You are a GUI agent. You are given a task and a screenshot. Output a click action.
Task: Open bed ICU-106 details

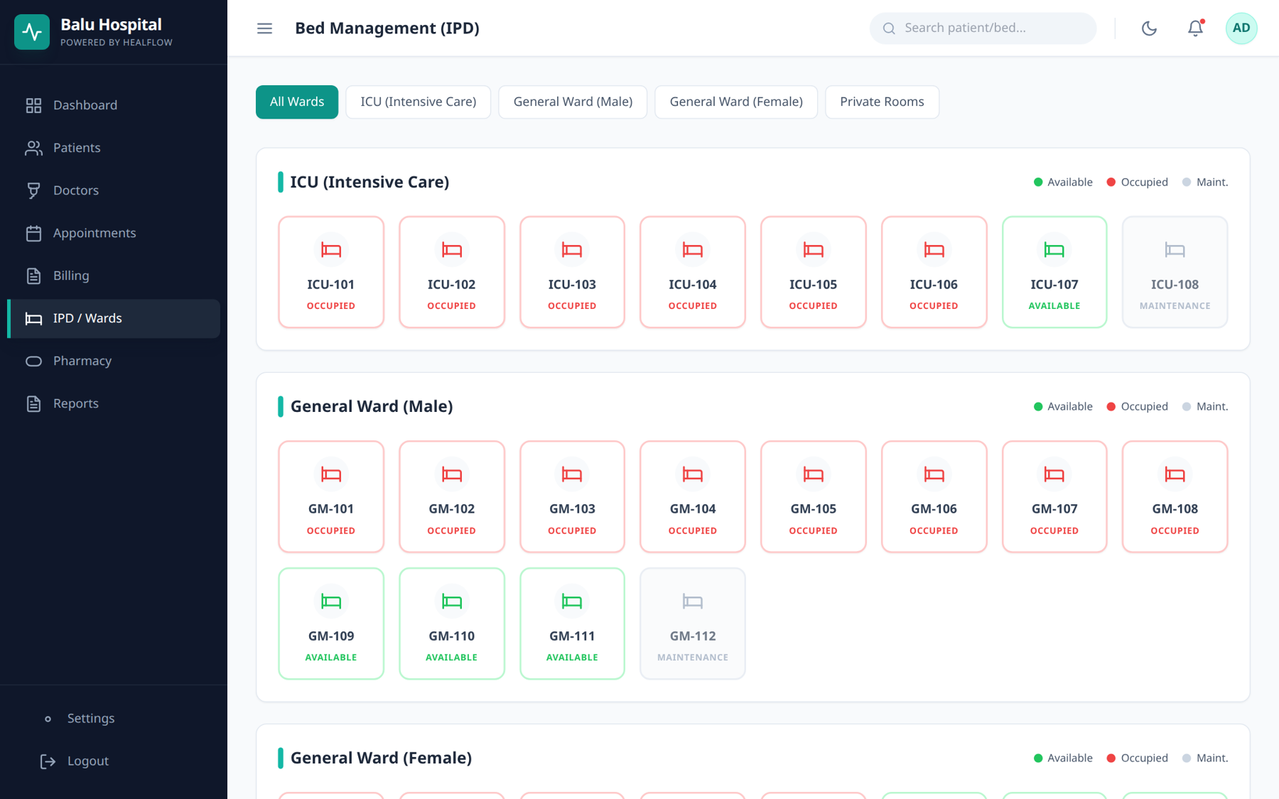tap(934, 272)
